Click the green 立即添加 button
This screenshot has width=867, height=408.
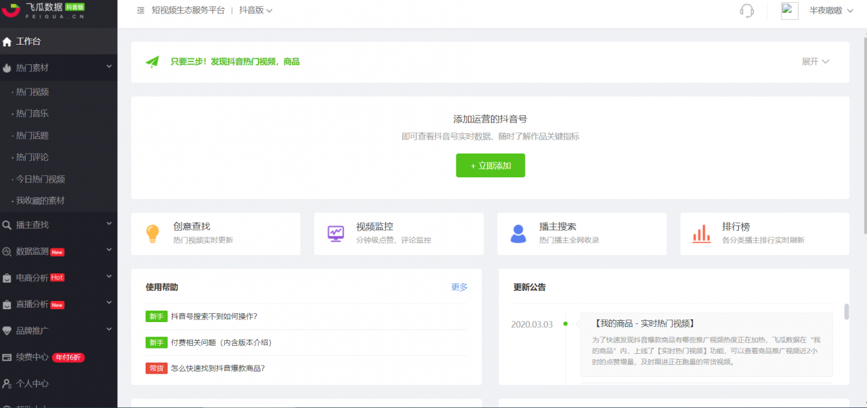[x=490, y=165]
